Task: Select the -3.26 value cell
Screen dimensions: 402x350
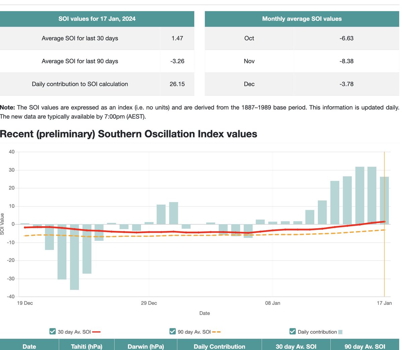Action: pyautogui.click(x=177, y=61)
